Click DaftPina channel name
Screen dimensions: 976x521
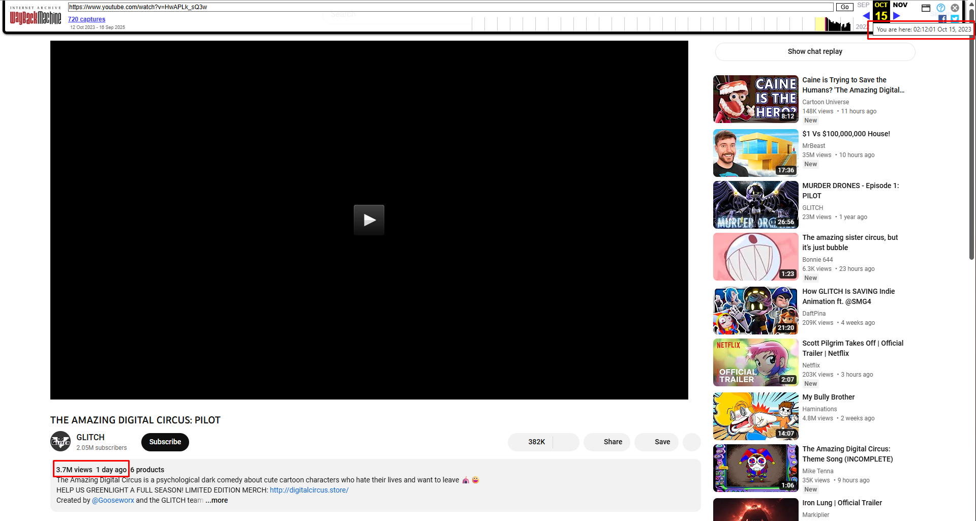point(814,314)
